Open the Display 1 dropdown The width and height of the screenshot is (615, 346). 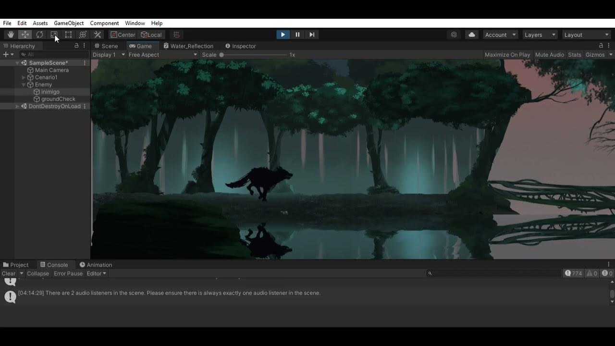pos(109,55)
